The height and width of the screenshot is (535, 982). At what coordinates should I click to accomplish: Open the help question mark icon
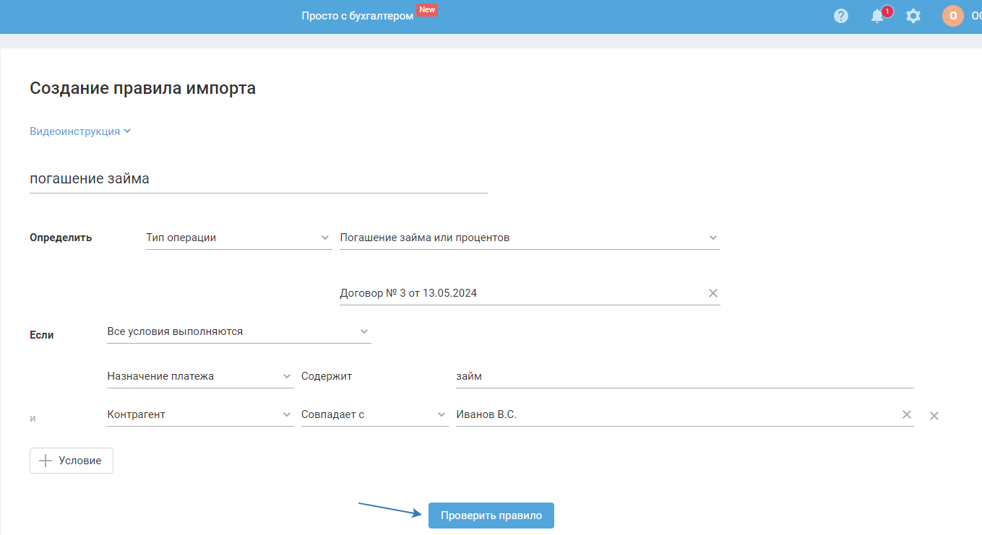point(841,16)
